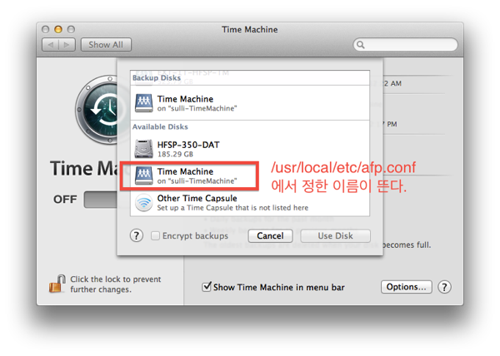Select the HFSP-350-DAT disk

(250, 149)
